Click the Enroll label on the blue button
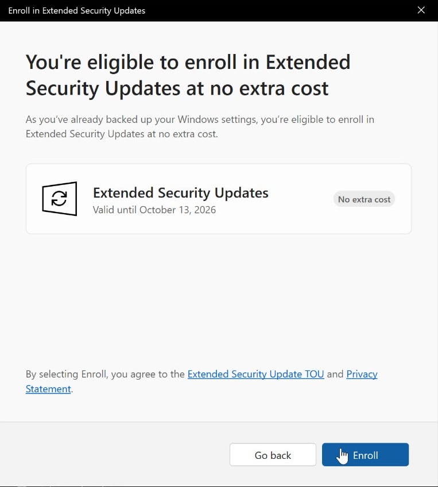 (365, 455)
